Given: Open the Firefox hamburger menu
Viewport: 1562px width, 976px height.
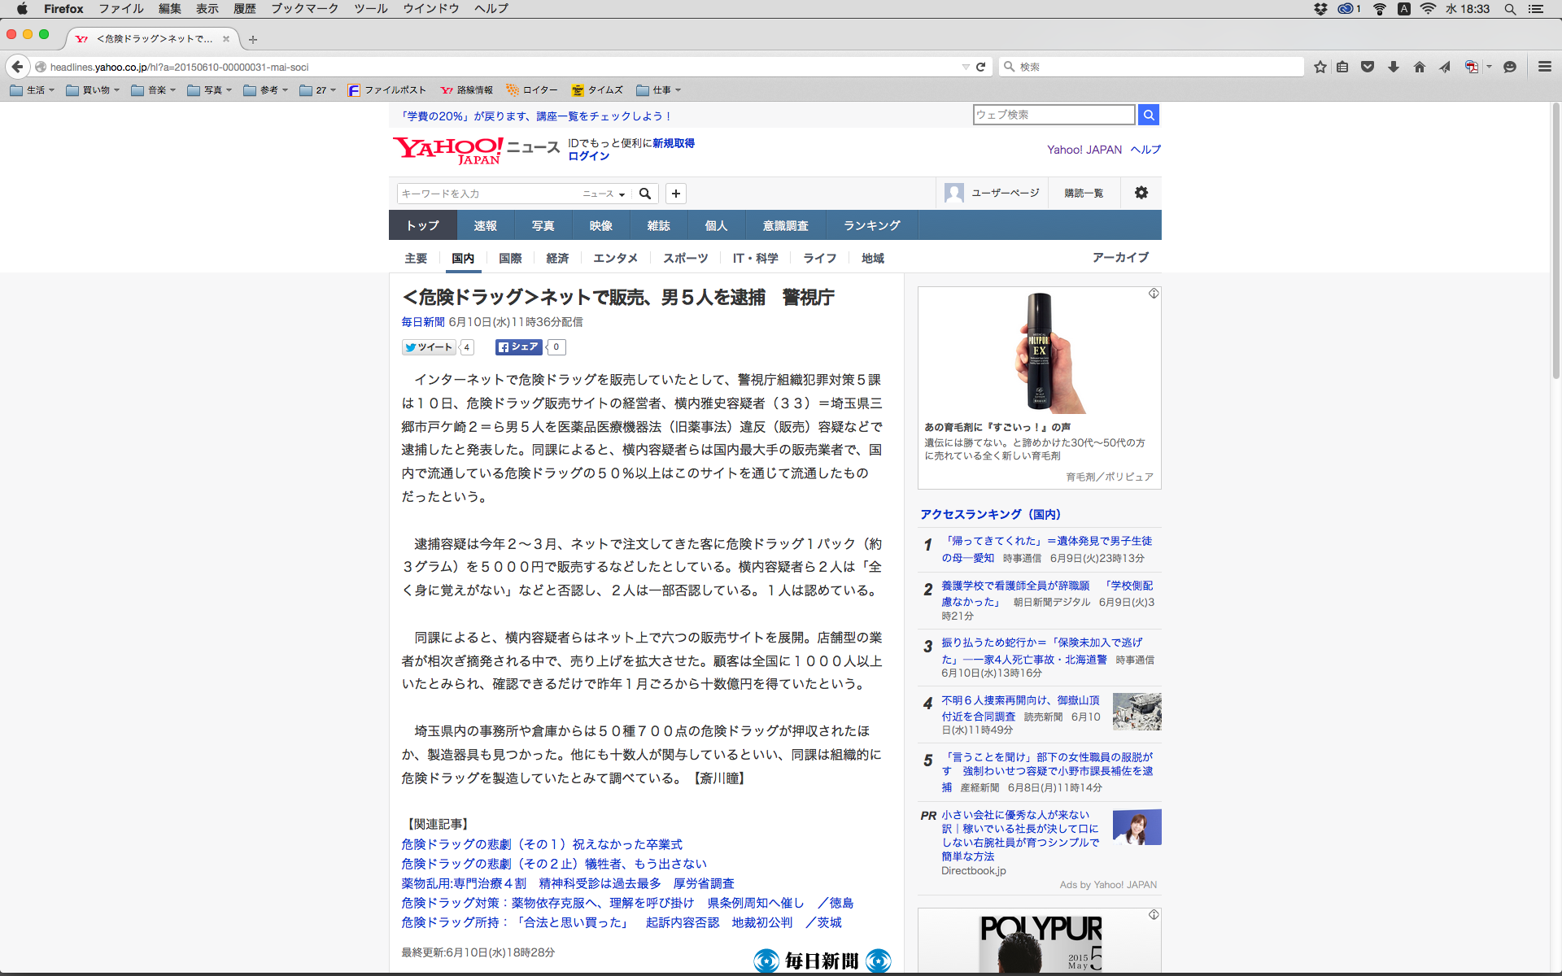Looking at the screenshot, I should pos(1544,67).
